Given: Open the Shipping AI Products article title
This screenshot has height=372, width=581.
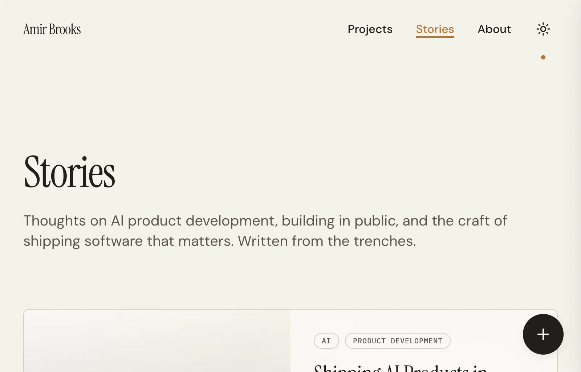Looking at the screenshot, I should [400, 368].
